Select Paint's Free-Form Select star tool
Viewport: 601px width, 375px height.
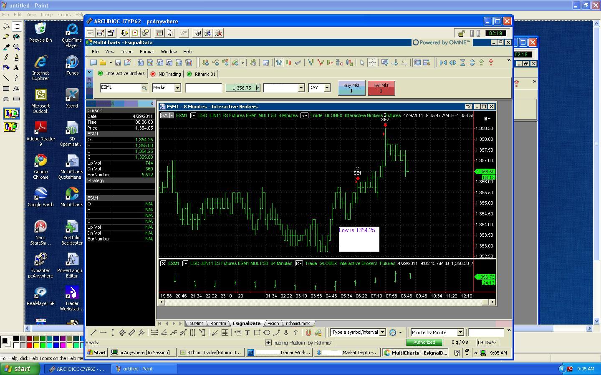pos(6,26)
